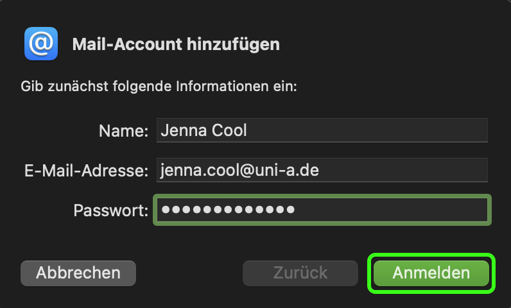
Task: Click the 'Mail-Account hinzufügen' dialog title
Action: click(176, 44)
